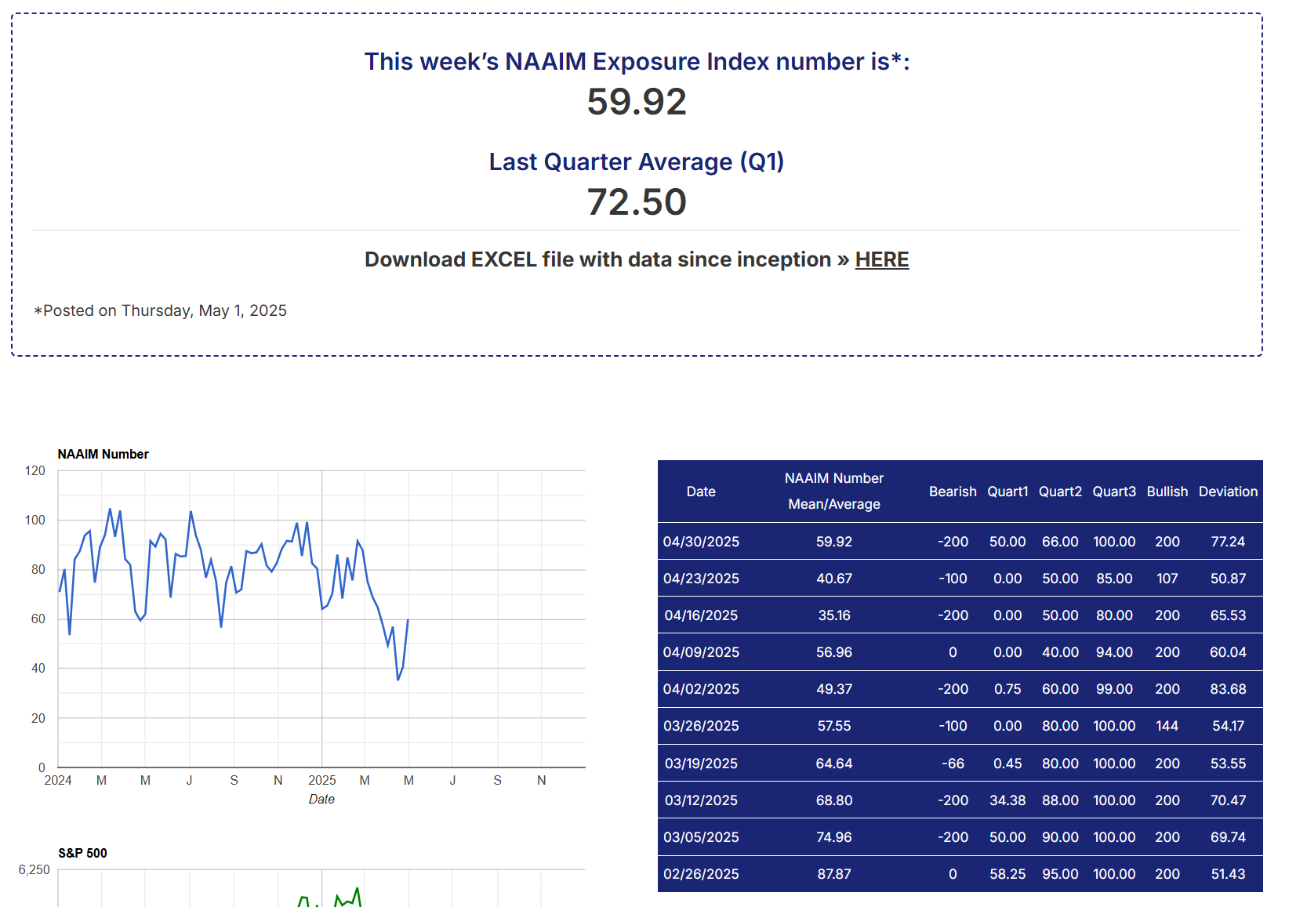Image resolution: width=1307 pixels, height=907 pixels.
Task: Click the Bullish value 144
Action: [1167, 726]
